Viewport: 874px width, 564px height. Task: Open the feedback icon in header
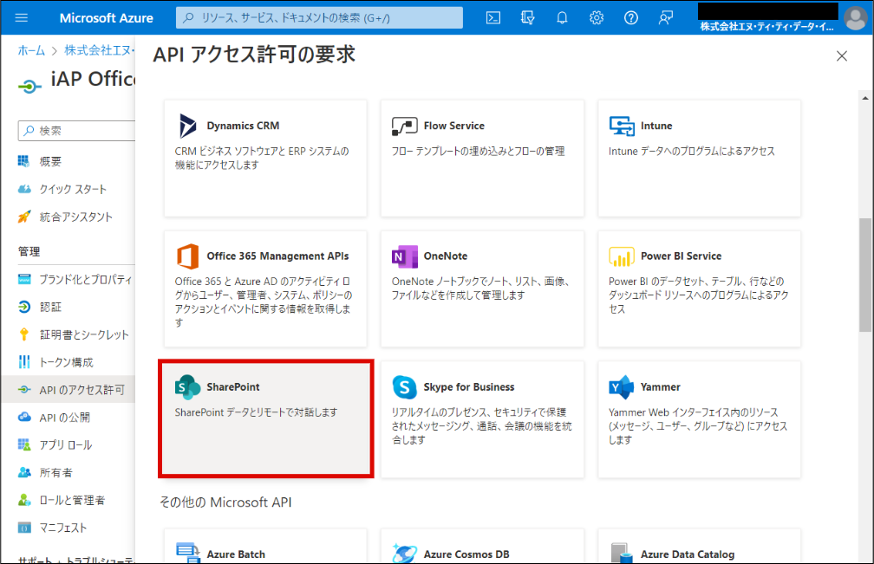click(666, 17)
